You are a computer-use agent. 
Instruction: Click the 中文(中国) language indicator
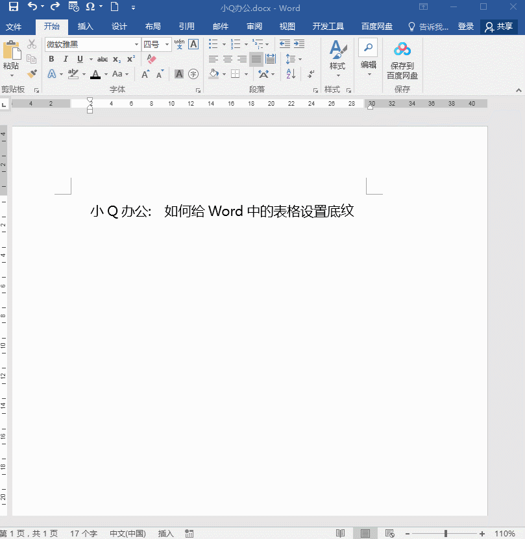(x=128, y=534)
